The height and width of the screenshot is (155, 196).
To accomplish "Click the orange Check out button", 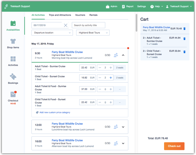I will [174, 146].
